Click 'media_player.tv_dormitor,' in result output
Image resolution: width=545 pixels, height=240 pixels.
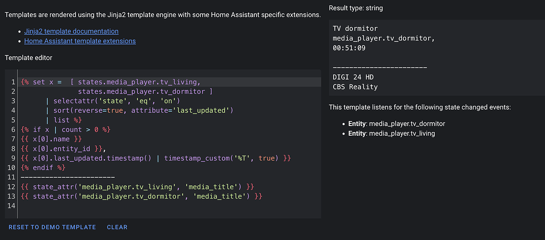[x=384, y=38]
